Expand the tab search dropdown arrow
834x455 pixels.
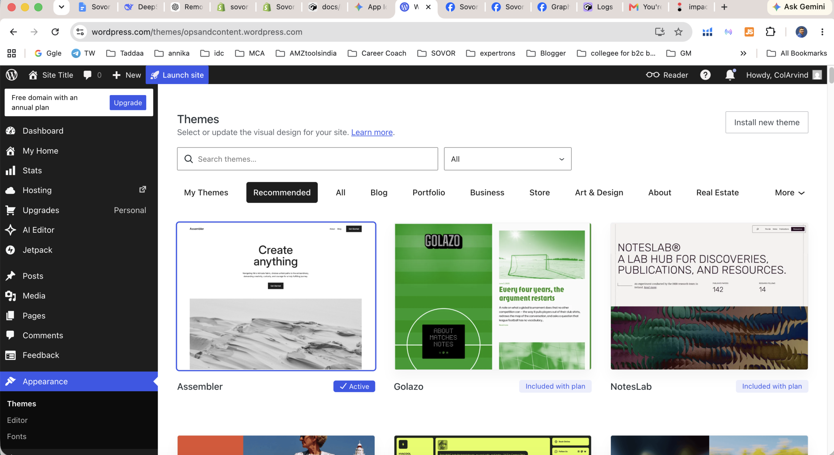(x=61, y=7)
